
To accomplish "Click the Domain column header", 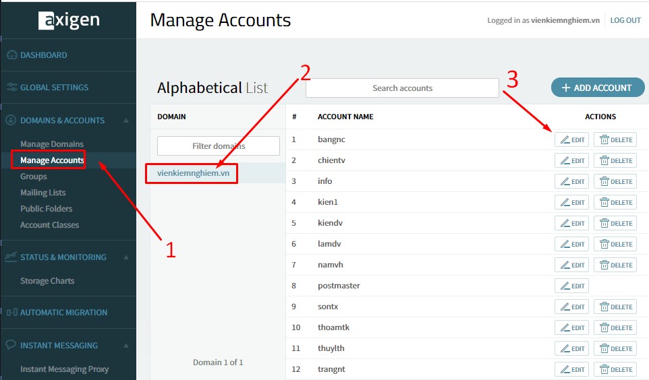I will [171, 117].
